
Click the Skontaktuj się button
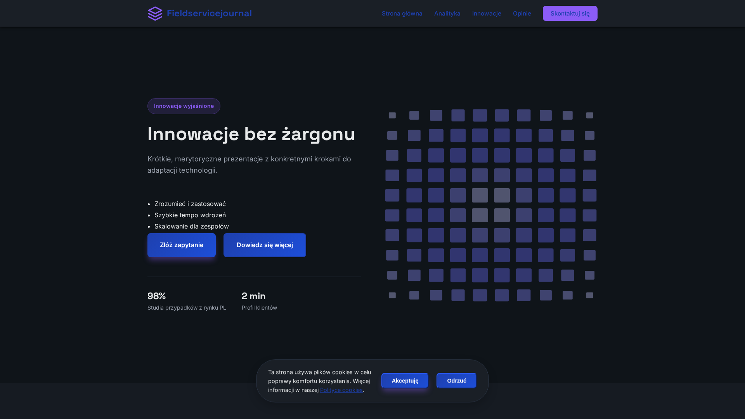(x=570, y=14)
